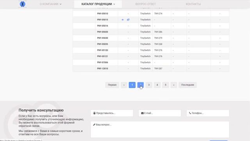Click the previous page arrow button
The height and width of the screenshot is (141, 250).
click(x=124, y=85)
